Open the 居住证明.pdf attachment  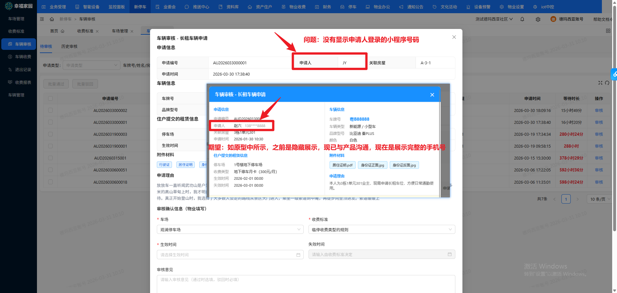342,165
